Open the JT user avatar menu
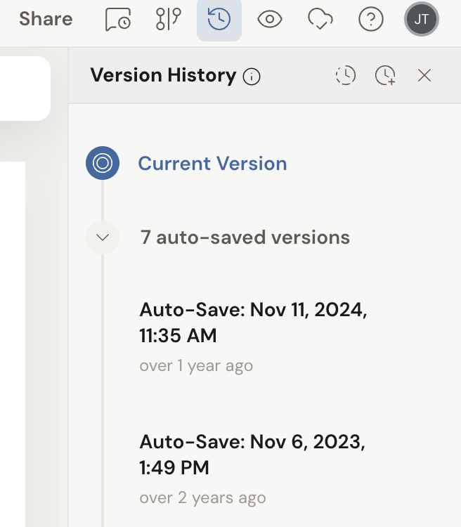 [x=422, y=19]
